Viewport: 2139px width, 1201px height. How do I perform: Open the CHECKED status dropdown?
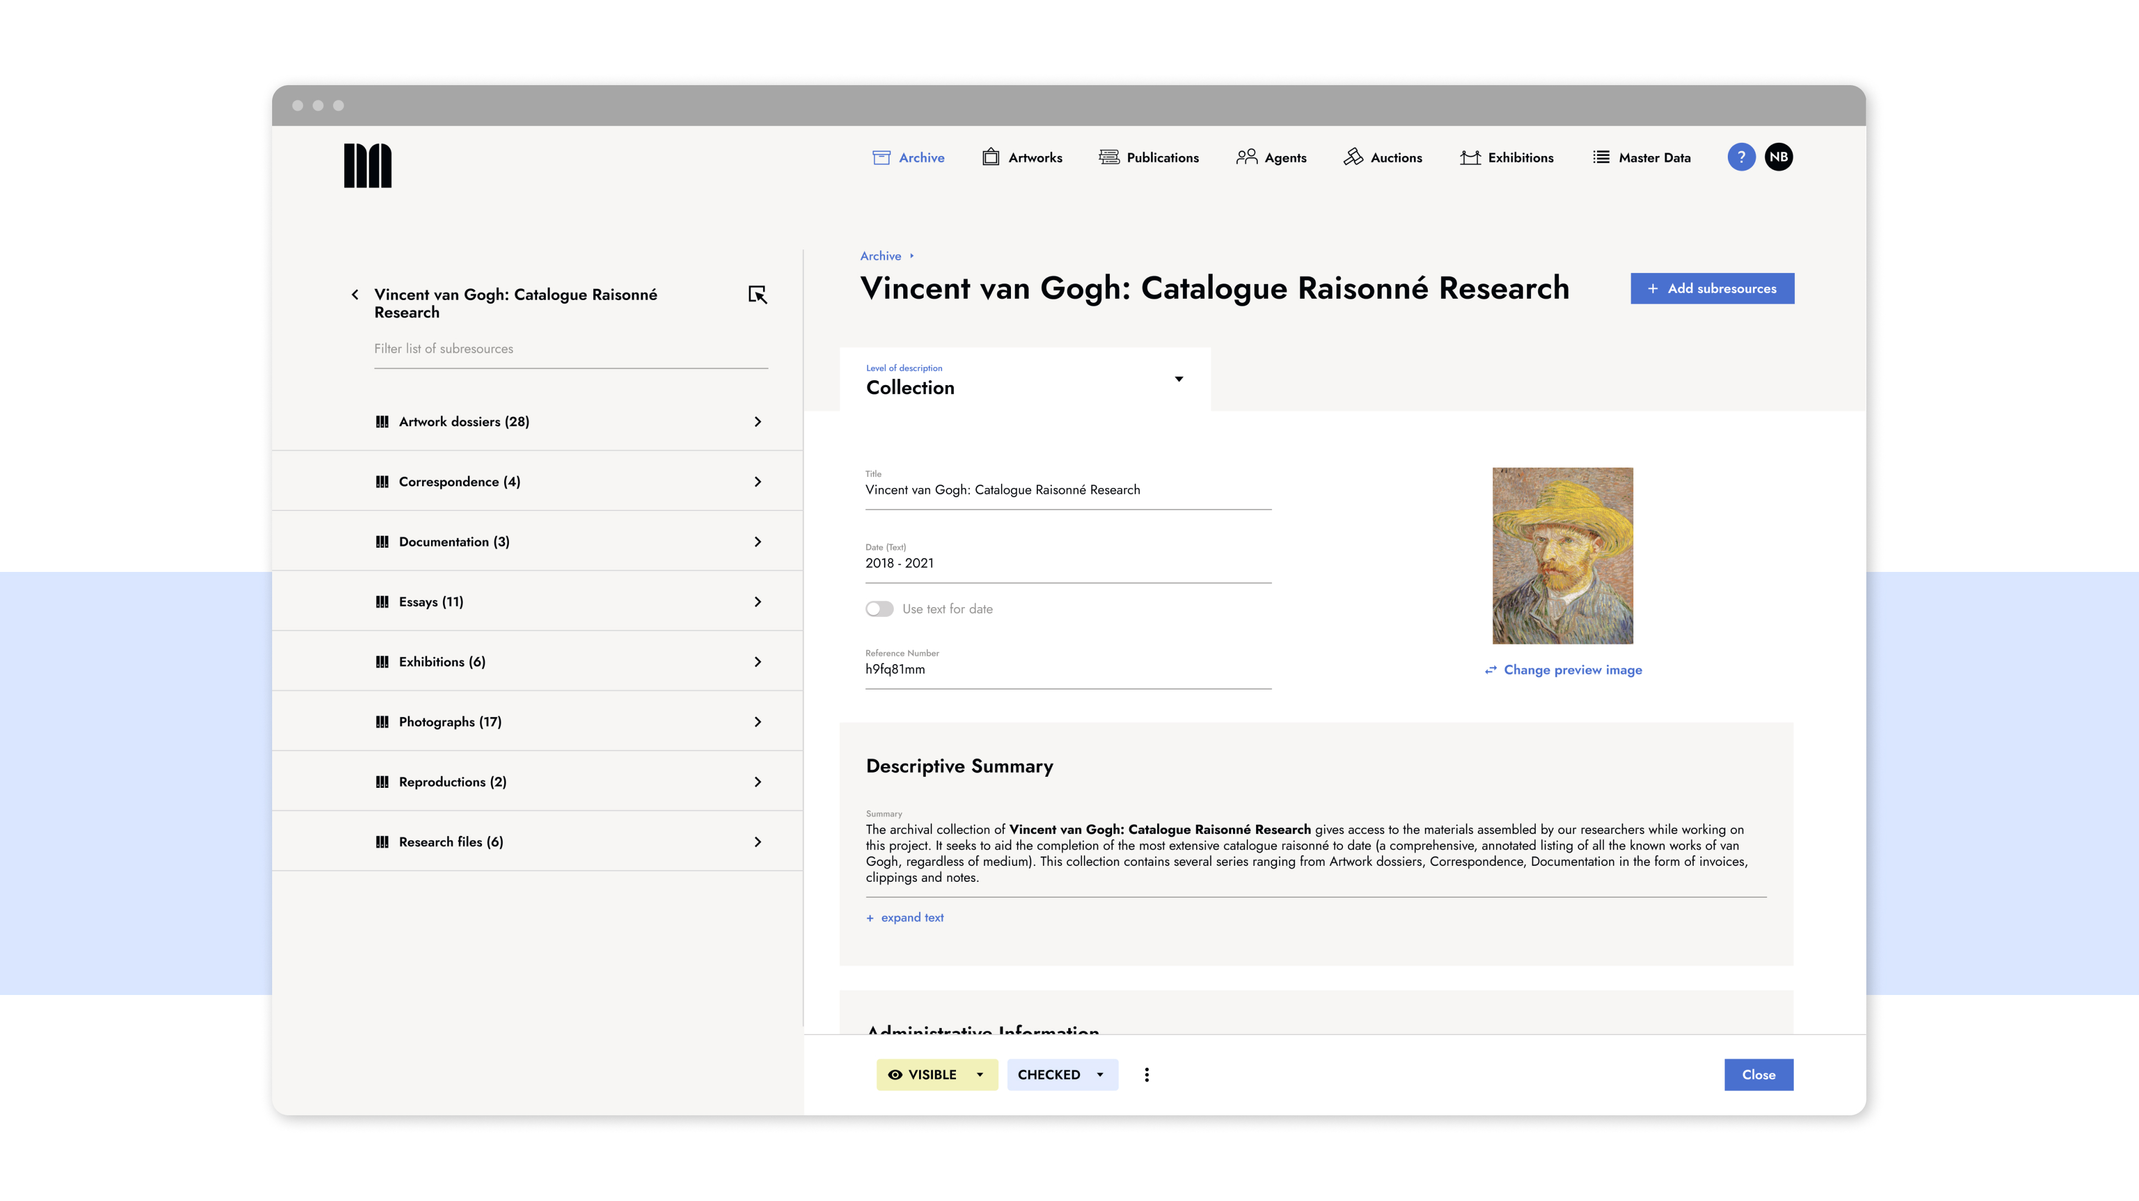[1061, 1074]
